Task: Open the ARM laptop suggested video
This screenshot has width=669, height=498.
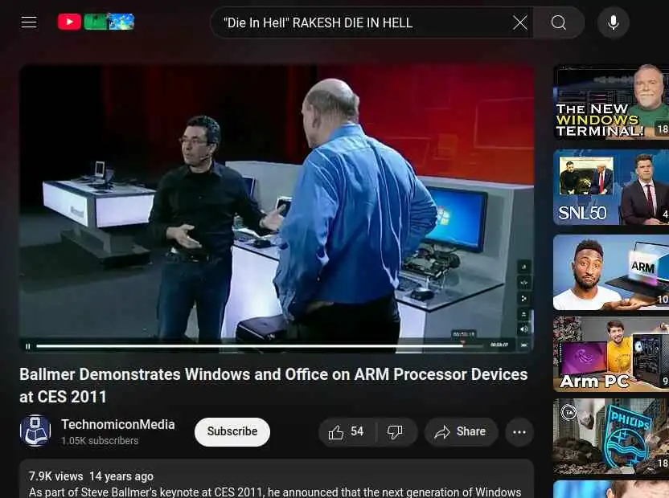Action: pyautogui.click(x=611, y=272)
